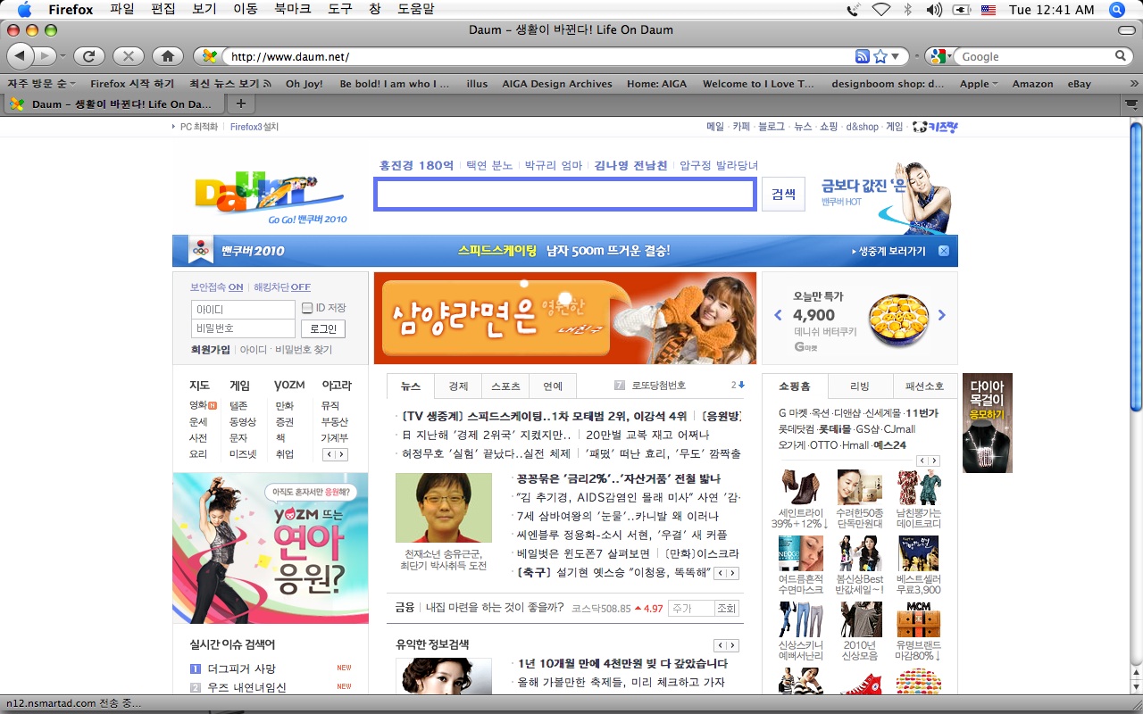
Task: Close the Vancouver 2010 banner
Action: [x=943, y=251]
